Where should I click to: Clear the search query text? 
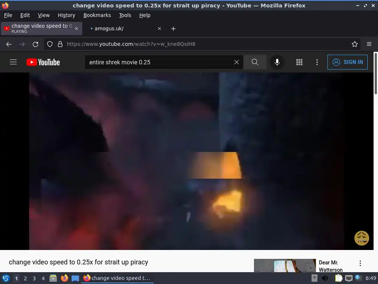pyautogui.click(x=237, y=62)
